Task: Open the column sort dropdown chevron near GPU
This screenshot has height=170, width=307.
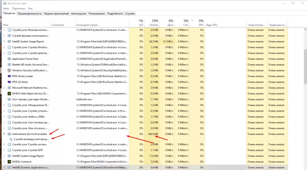Action: point(192,20)
